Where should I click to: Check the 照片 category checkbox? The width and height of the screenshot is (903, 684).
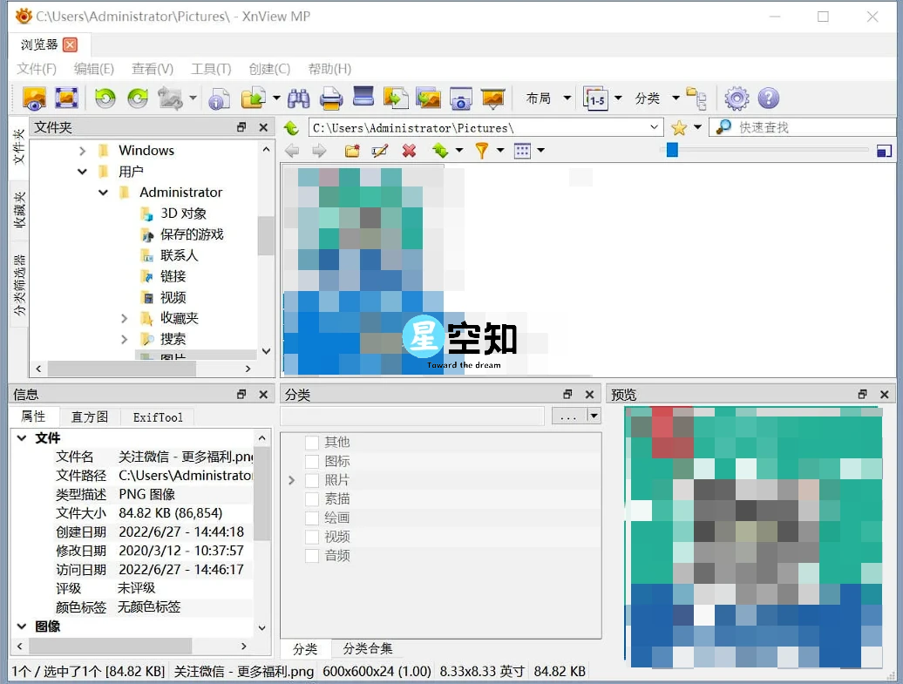click(311, 479)
